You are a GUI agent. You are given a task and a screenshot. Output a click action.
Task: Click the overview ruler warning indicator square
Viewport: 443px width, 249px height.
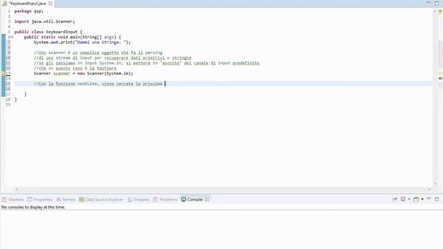[x=440, y=11]
